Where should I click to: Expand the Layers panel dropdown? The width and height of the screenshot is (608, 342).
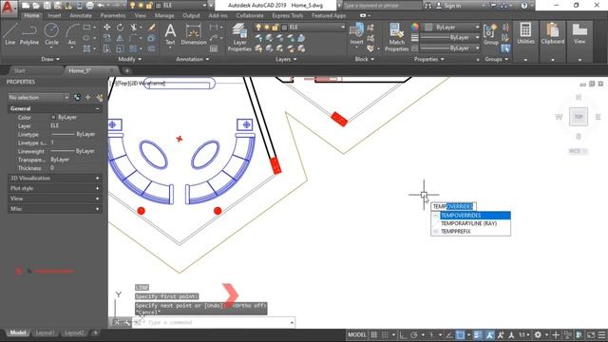point(286,59)
